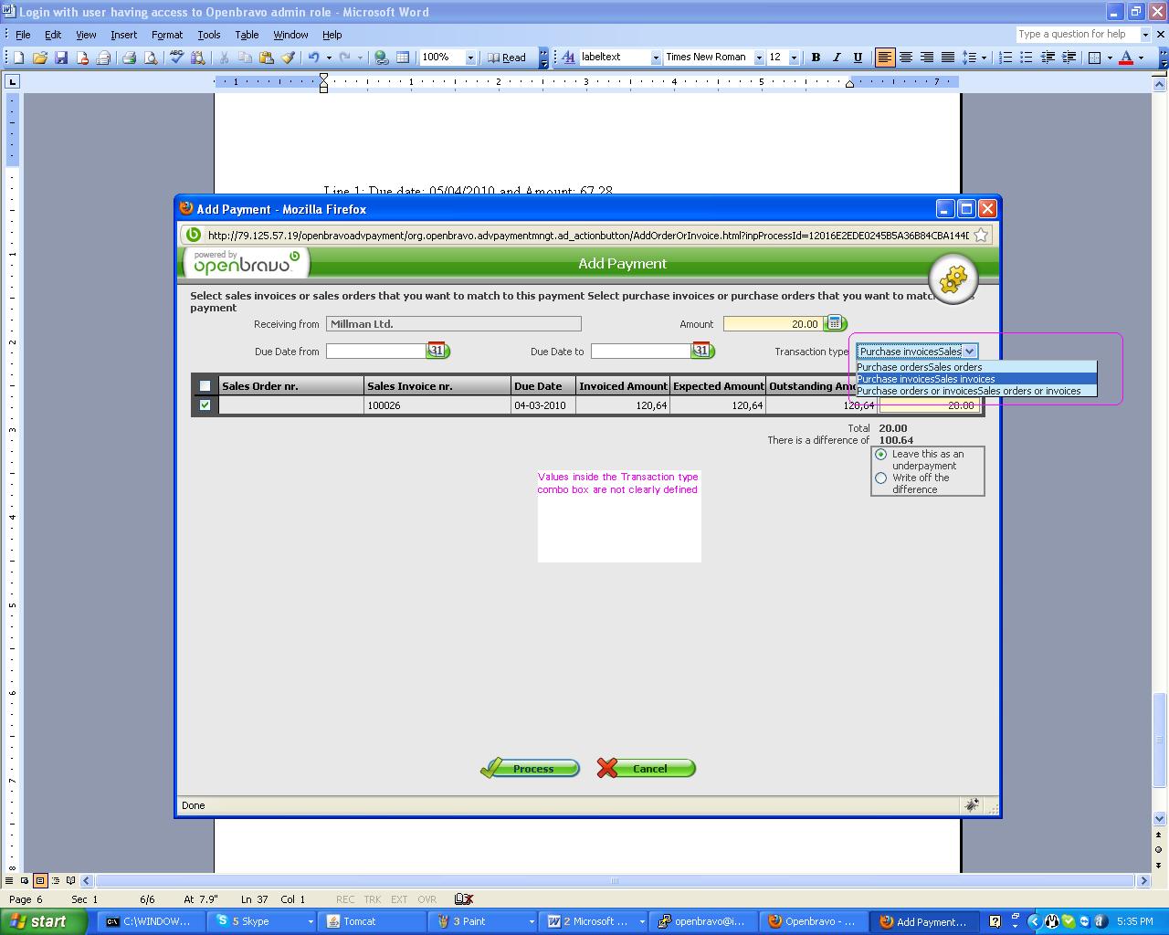
Task: Uncheck the invoice 100026 row checkbox
Action: [205, 404]
